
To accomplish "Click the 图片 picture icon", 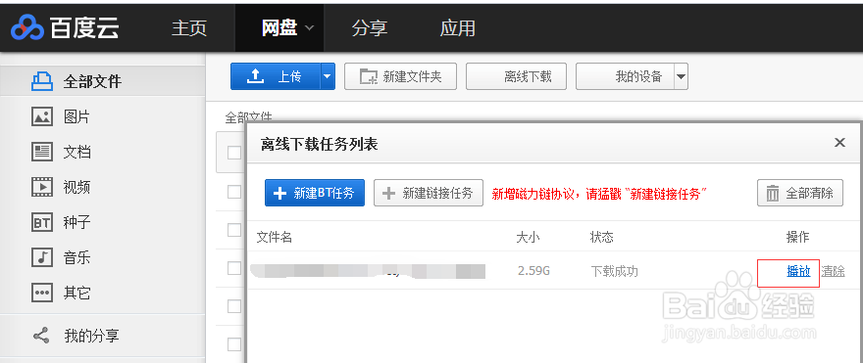I will click(42, 116).
